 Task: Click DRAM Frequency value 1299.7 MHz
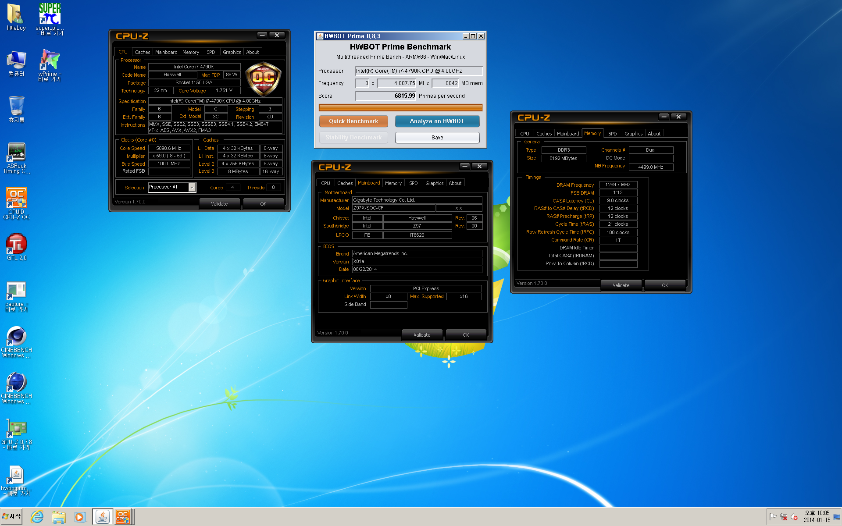click(x=618, y=185)
